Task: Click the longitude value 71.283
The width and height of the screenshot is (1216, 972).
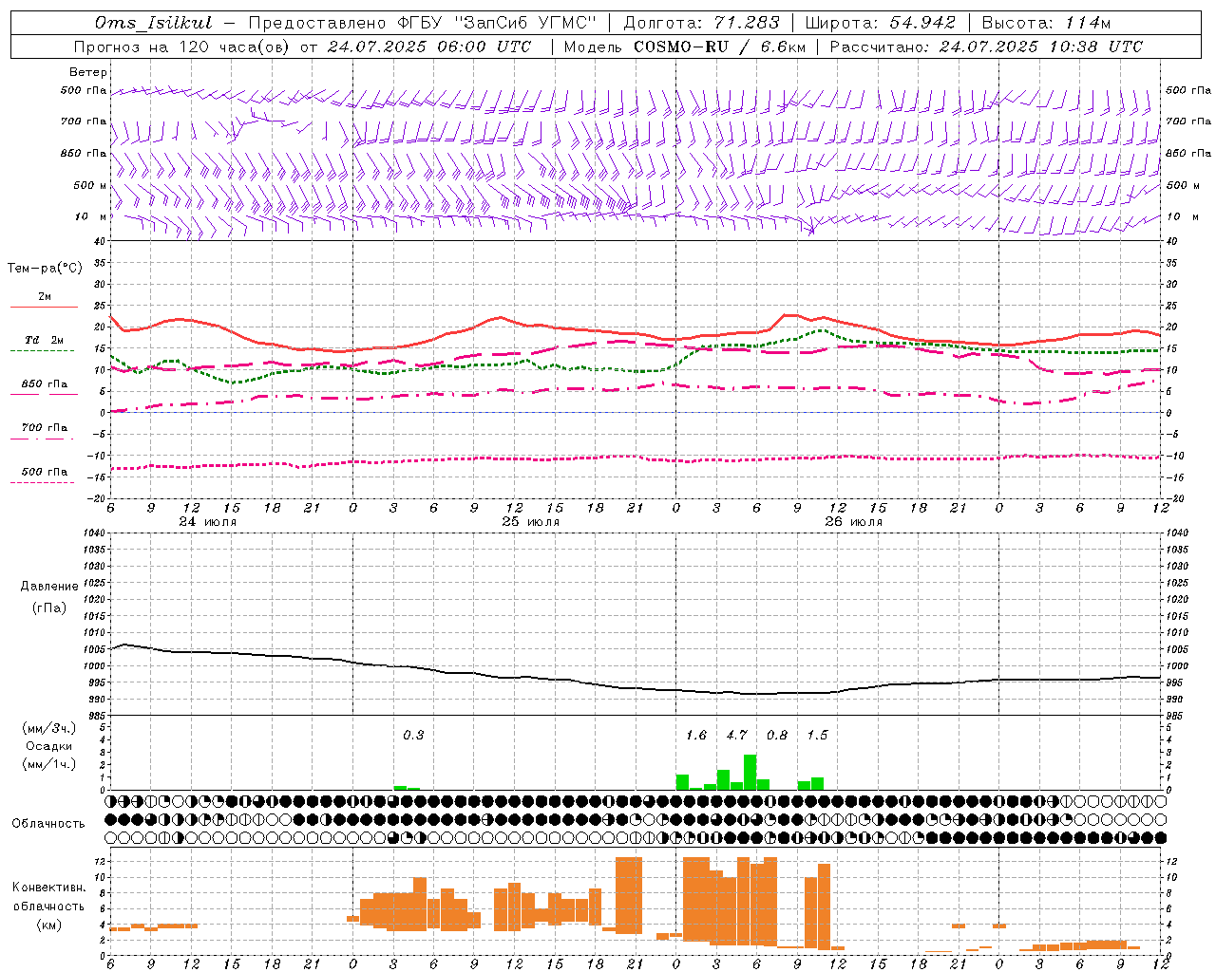Action: tap(747, 23)
